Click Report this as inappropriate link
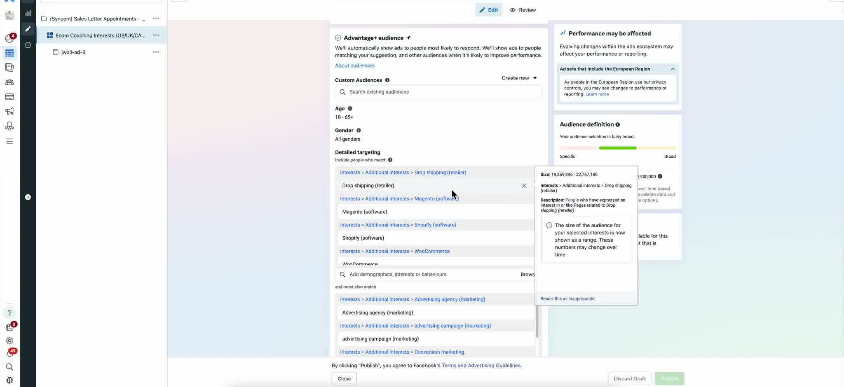This screenshot has width=844, height=387. pos(567,298)
